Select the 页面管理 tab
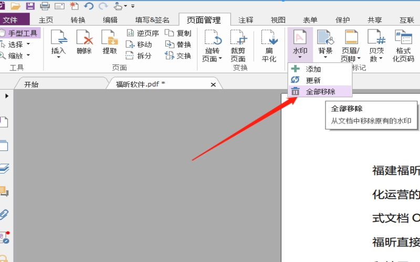Image resolution: width=420 pixels, height=262 pixels. coord(204,20)
